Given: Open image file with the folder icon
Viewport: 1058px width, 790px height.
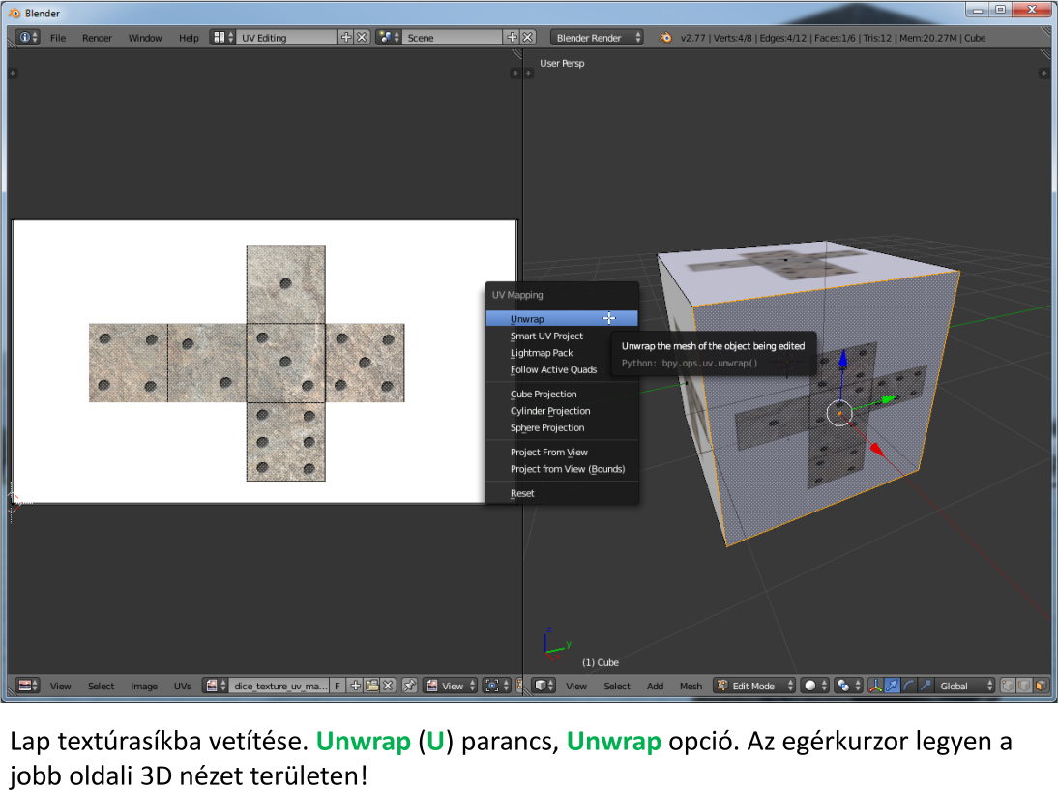Looking at the screenshot, I should 371,686.
